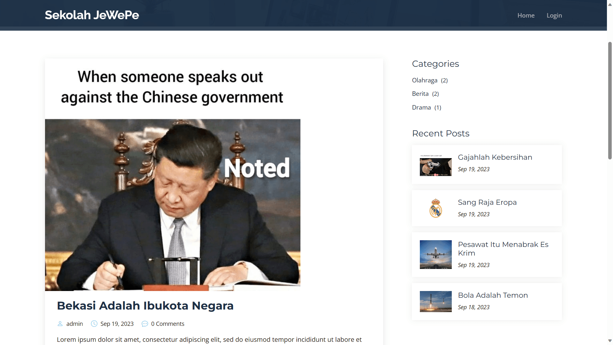Select the Drama category
The height and width of the screenshot is (345, 613).
click(x=421, y=107)
